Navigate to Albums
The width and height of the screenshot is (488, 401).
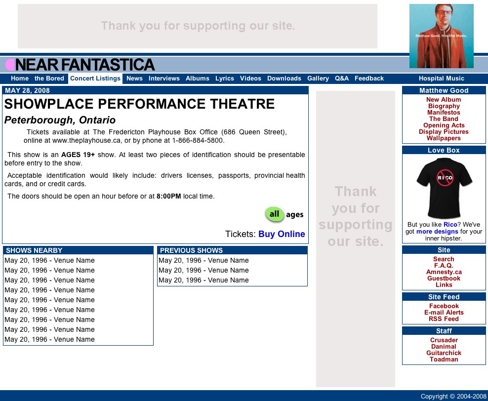tap(197, 79)
